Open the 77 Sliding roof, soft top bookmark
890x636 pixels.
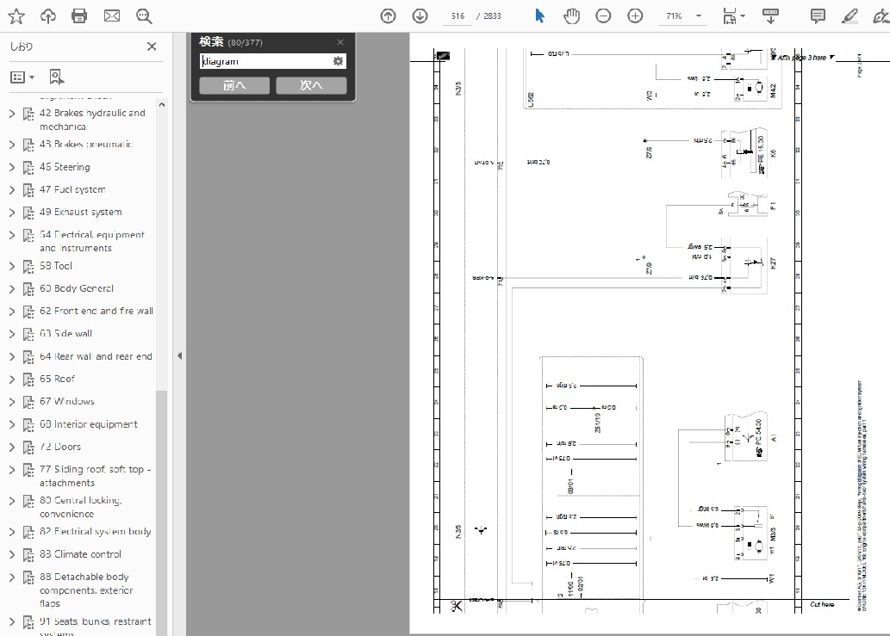tap(96, 476)
